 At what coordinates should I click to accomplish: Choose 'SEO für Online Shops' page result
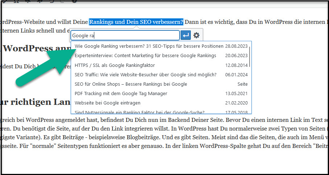click(161, 84)
